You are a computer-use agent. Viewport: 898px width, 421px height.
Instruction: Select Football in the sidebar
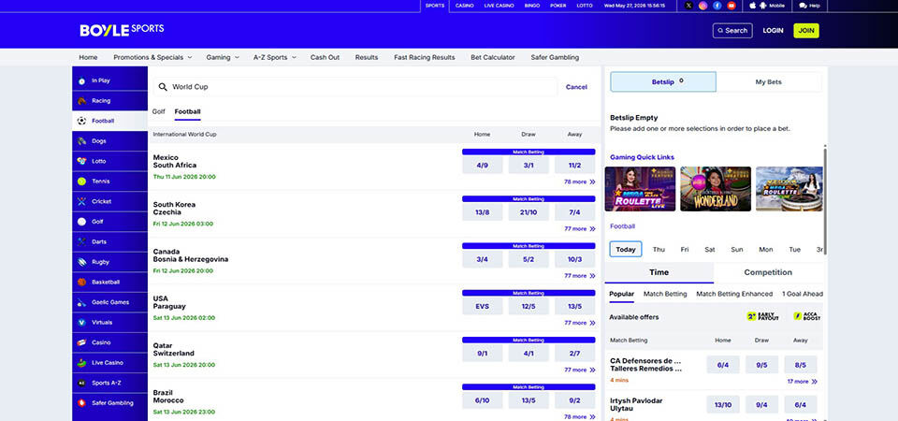tap(110, 121)
